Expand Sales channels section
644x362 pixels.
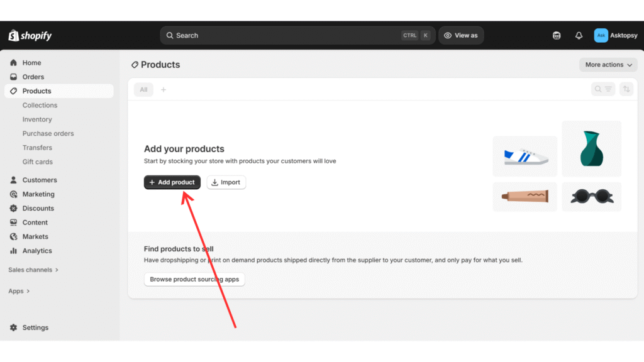[33, 270]
